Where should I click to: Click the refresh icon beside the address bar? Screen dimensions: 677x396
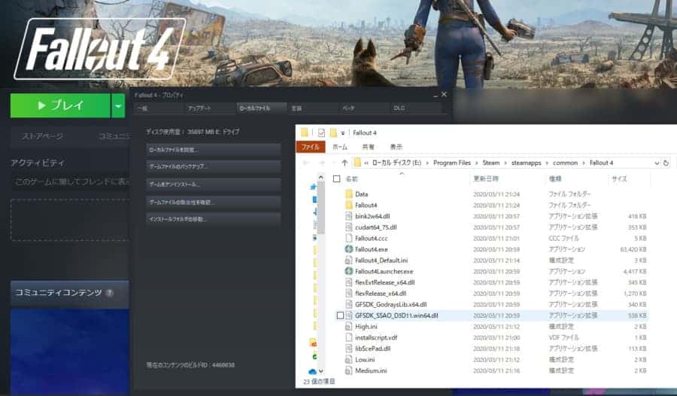tap(666, 163)
